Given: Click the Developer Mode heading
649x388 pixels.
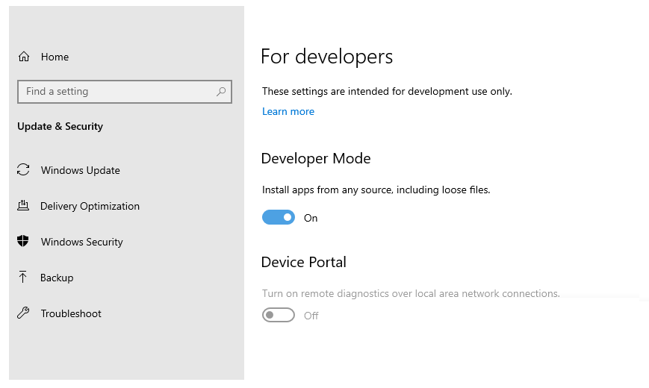Looking at the screenshot, I should click(316, 158).
